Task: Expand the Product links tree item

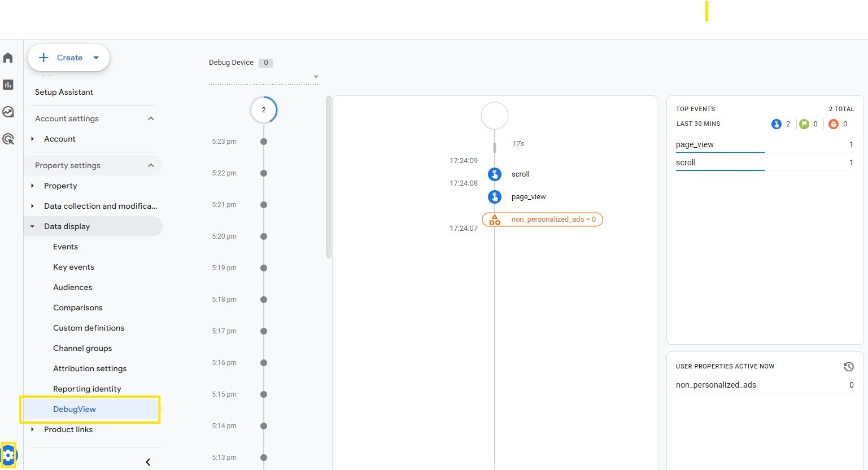Action: click(x=32, y=429)
